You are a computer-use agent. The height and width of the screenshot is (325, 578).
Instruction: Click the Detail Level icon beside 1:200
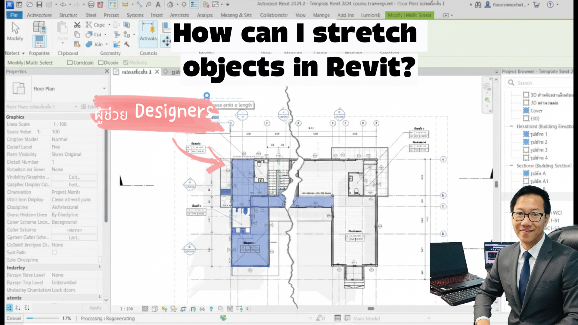(x=145, y=309)
